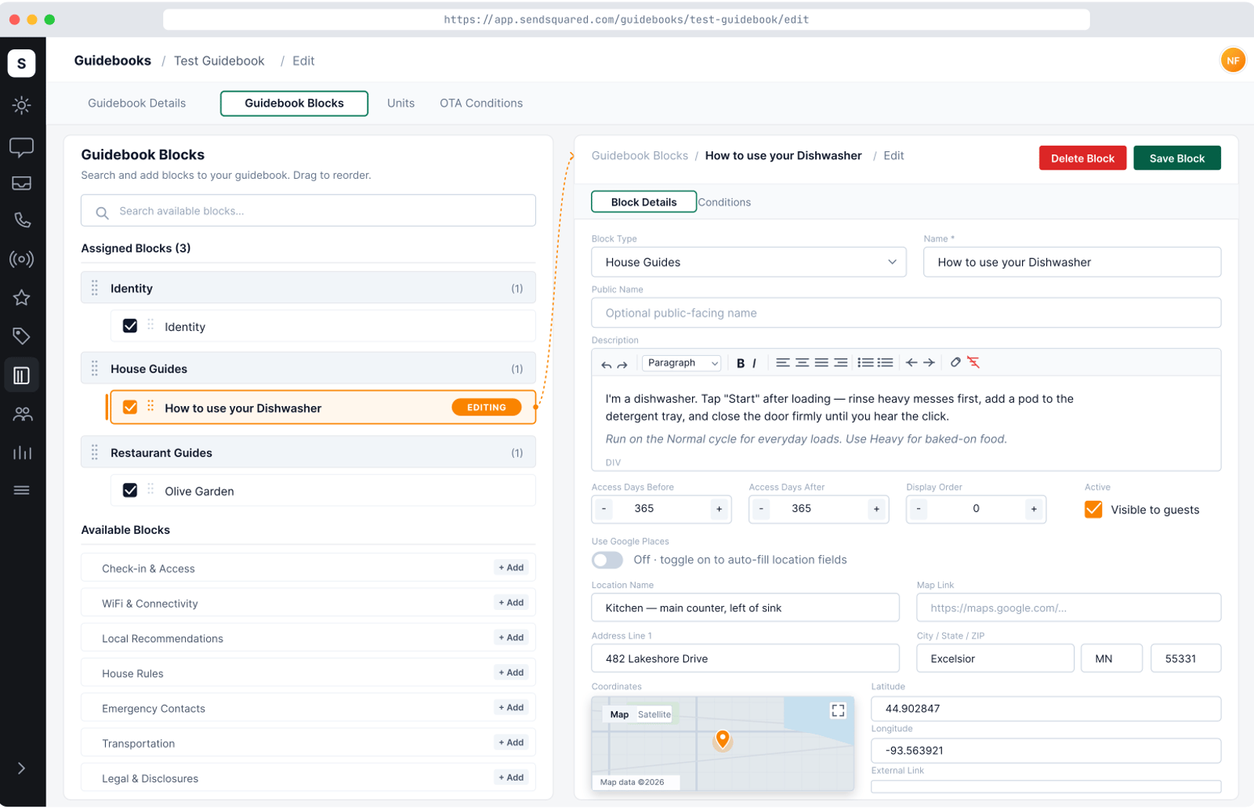Click the sun dashboard icon in sidebar
Image resolution: width=1254 pixels, height=809 pixels.
coord(21,105)
